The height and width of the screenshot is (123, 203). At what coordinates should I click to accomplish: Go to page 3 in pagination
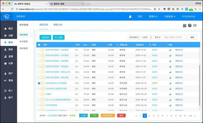click(149, 116)
